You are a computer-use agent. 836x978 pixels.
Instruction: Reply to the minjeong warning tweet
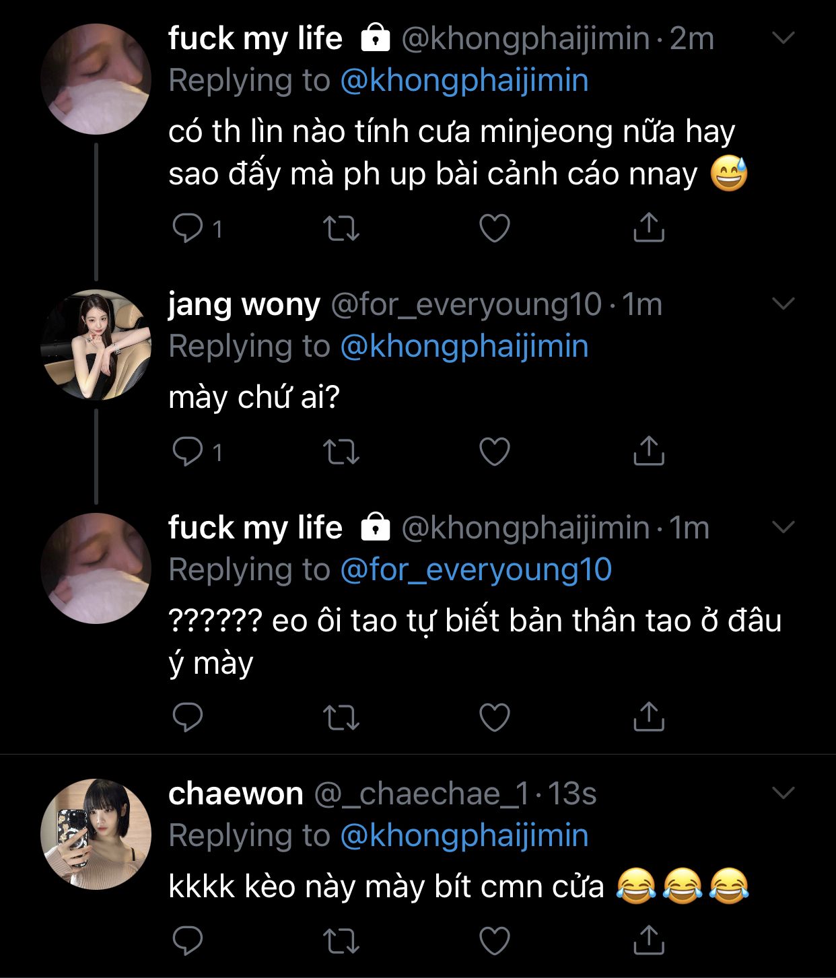[188, 228]
